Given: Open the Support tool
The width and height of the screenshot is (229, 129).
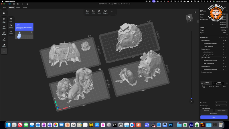Looking at the screenshot, I should point(105,12).
